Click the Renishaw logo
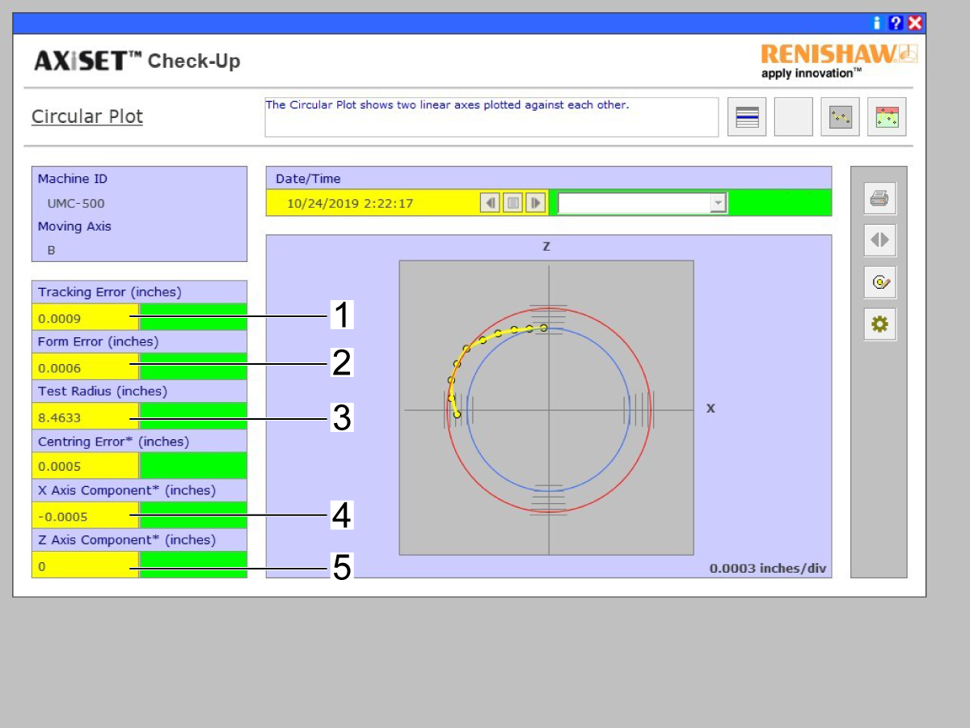Image resolution: width=970 pixels, height=728 pixels. [839, 61]
